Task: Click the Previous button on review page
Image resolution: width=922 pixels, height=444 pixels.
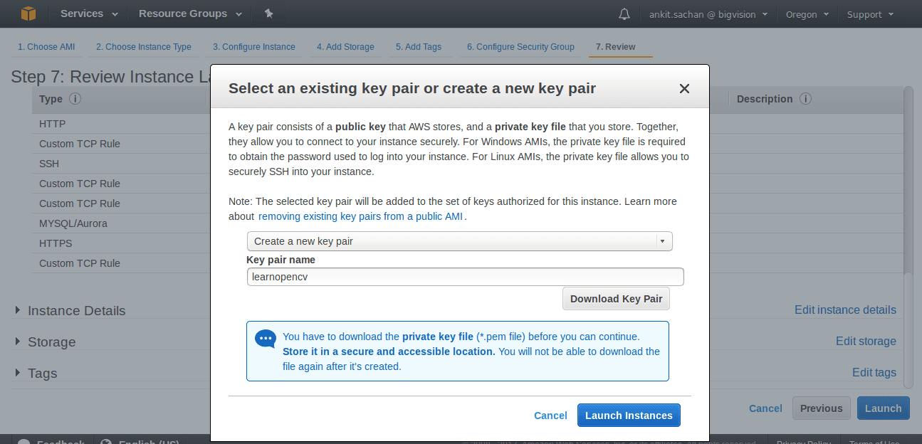Action: pyautogui.click(x=822, y=408)
